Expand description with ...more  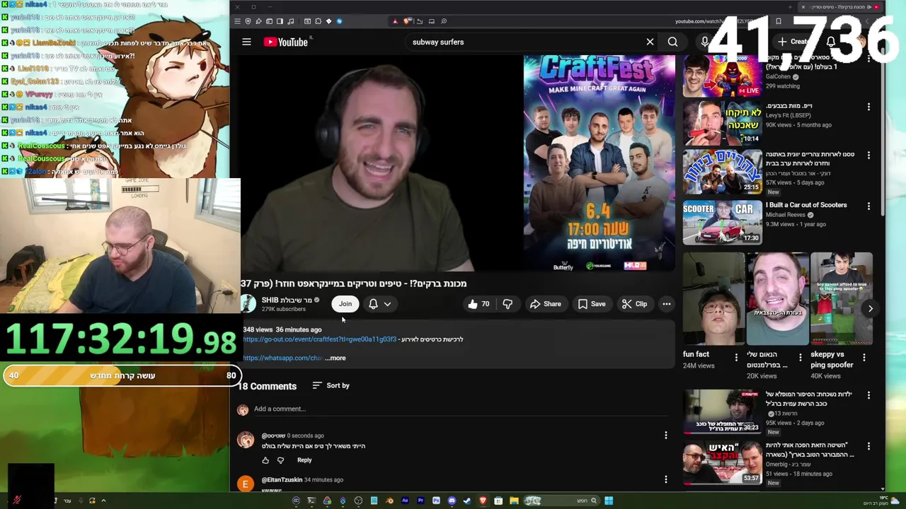[336, 358]
